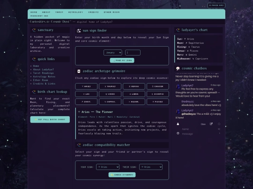Viewport: 253px width, 189px height.
Task: Click the chatbox emoticon smiley icon
Action: coord(178,133)
